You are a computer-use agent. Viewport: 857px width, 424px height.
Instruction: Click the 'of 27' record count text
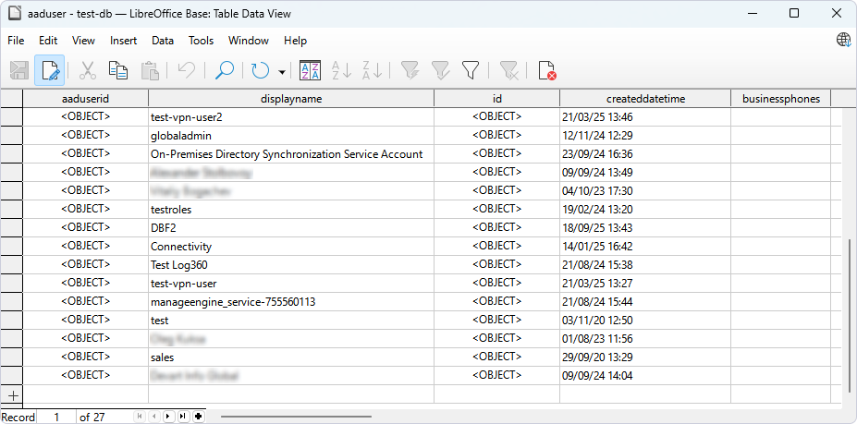[x=92, y=418]
